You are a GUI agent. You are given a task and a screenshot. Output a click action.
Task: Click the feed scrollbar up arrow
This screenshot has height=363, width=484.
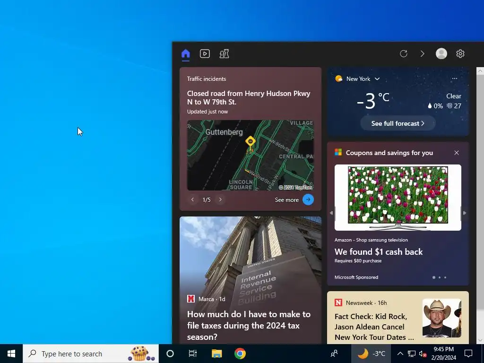coord(480,71)
